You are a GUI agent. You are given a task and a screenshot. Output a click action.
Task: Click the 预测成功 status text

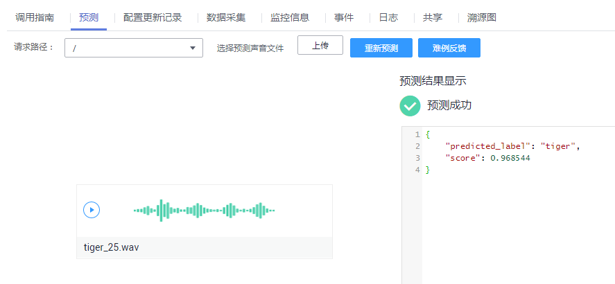449,105
